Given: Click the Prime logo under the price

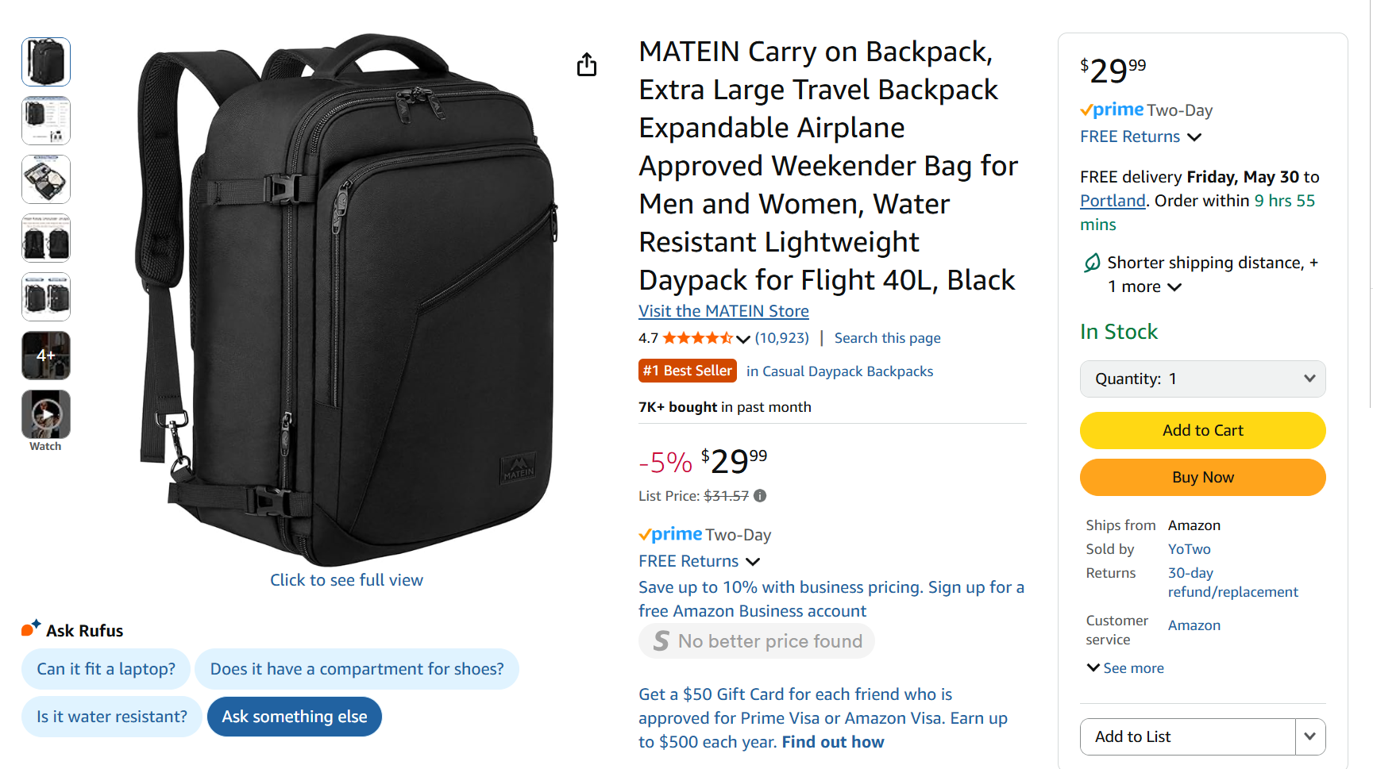Looking at the screenshot, I should click(x=671, y=534).
